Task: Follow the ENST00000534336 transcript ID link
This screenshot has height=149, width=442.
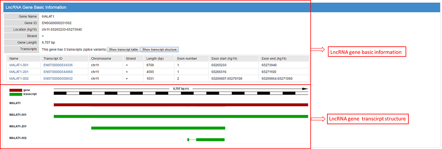Action: tap(58, 65)
